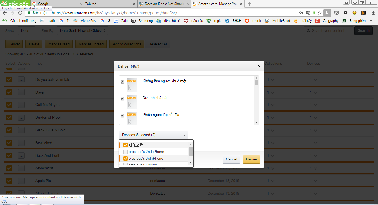The height and width of the screenshot is (205, 378).
Task: Go back with the browser back arrow
Action: pyautogui.click(x=5, y=13)
